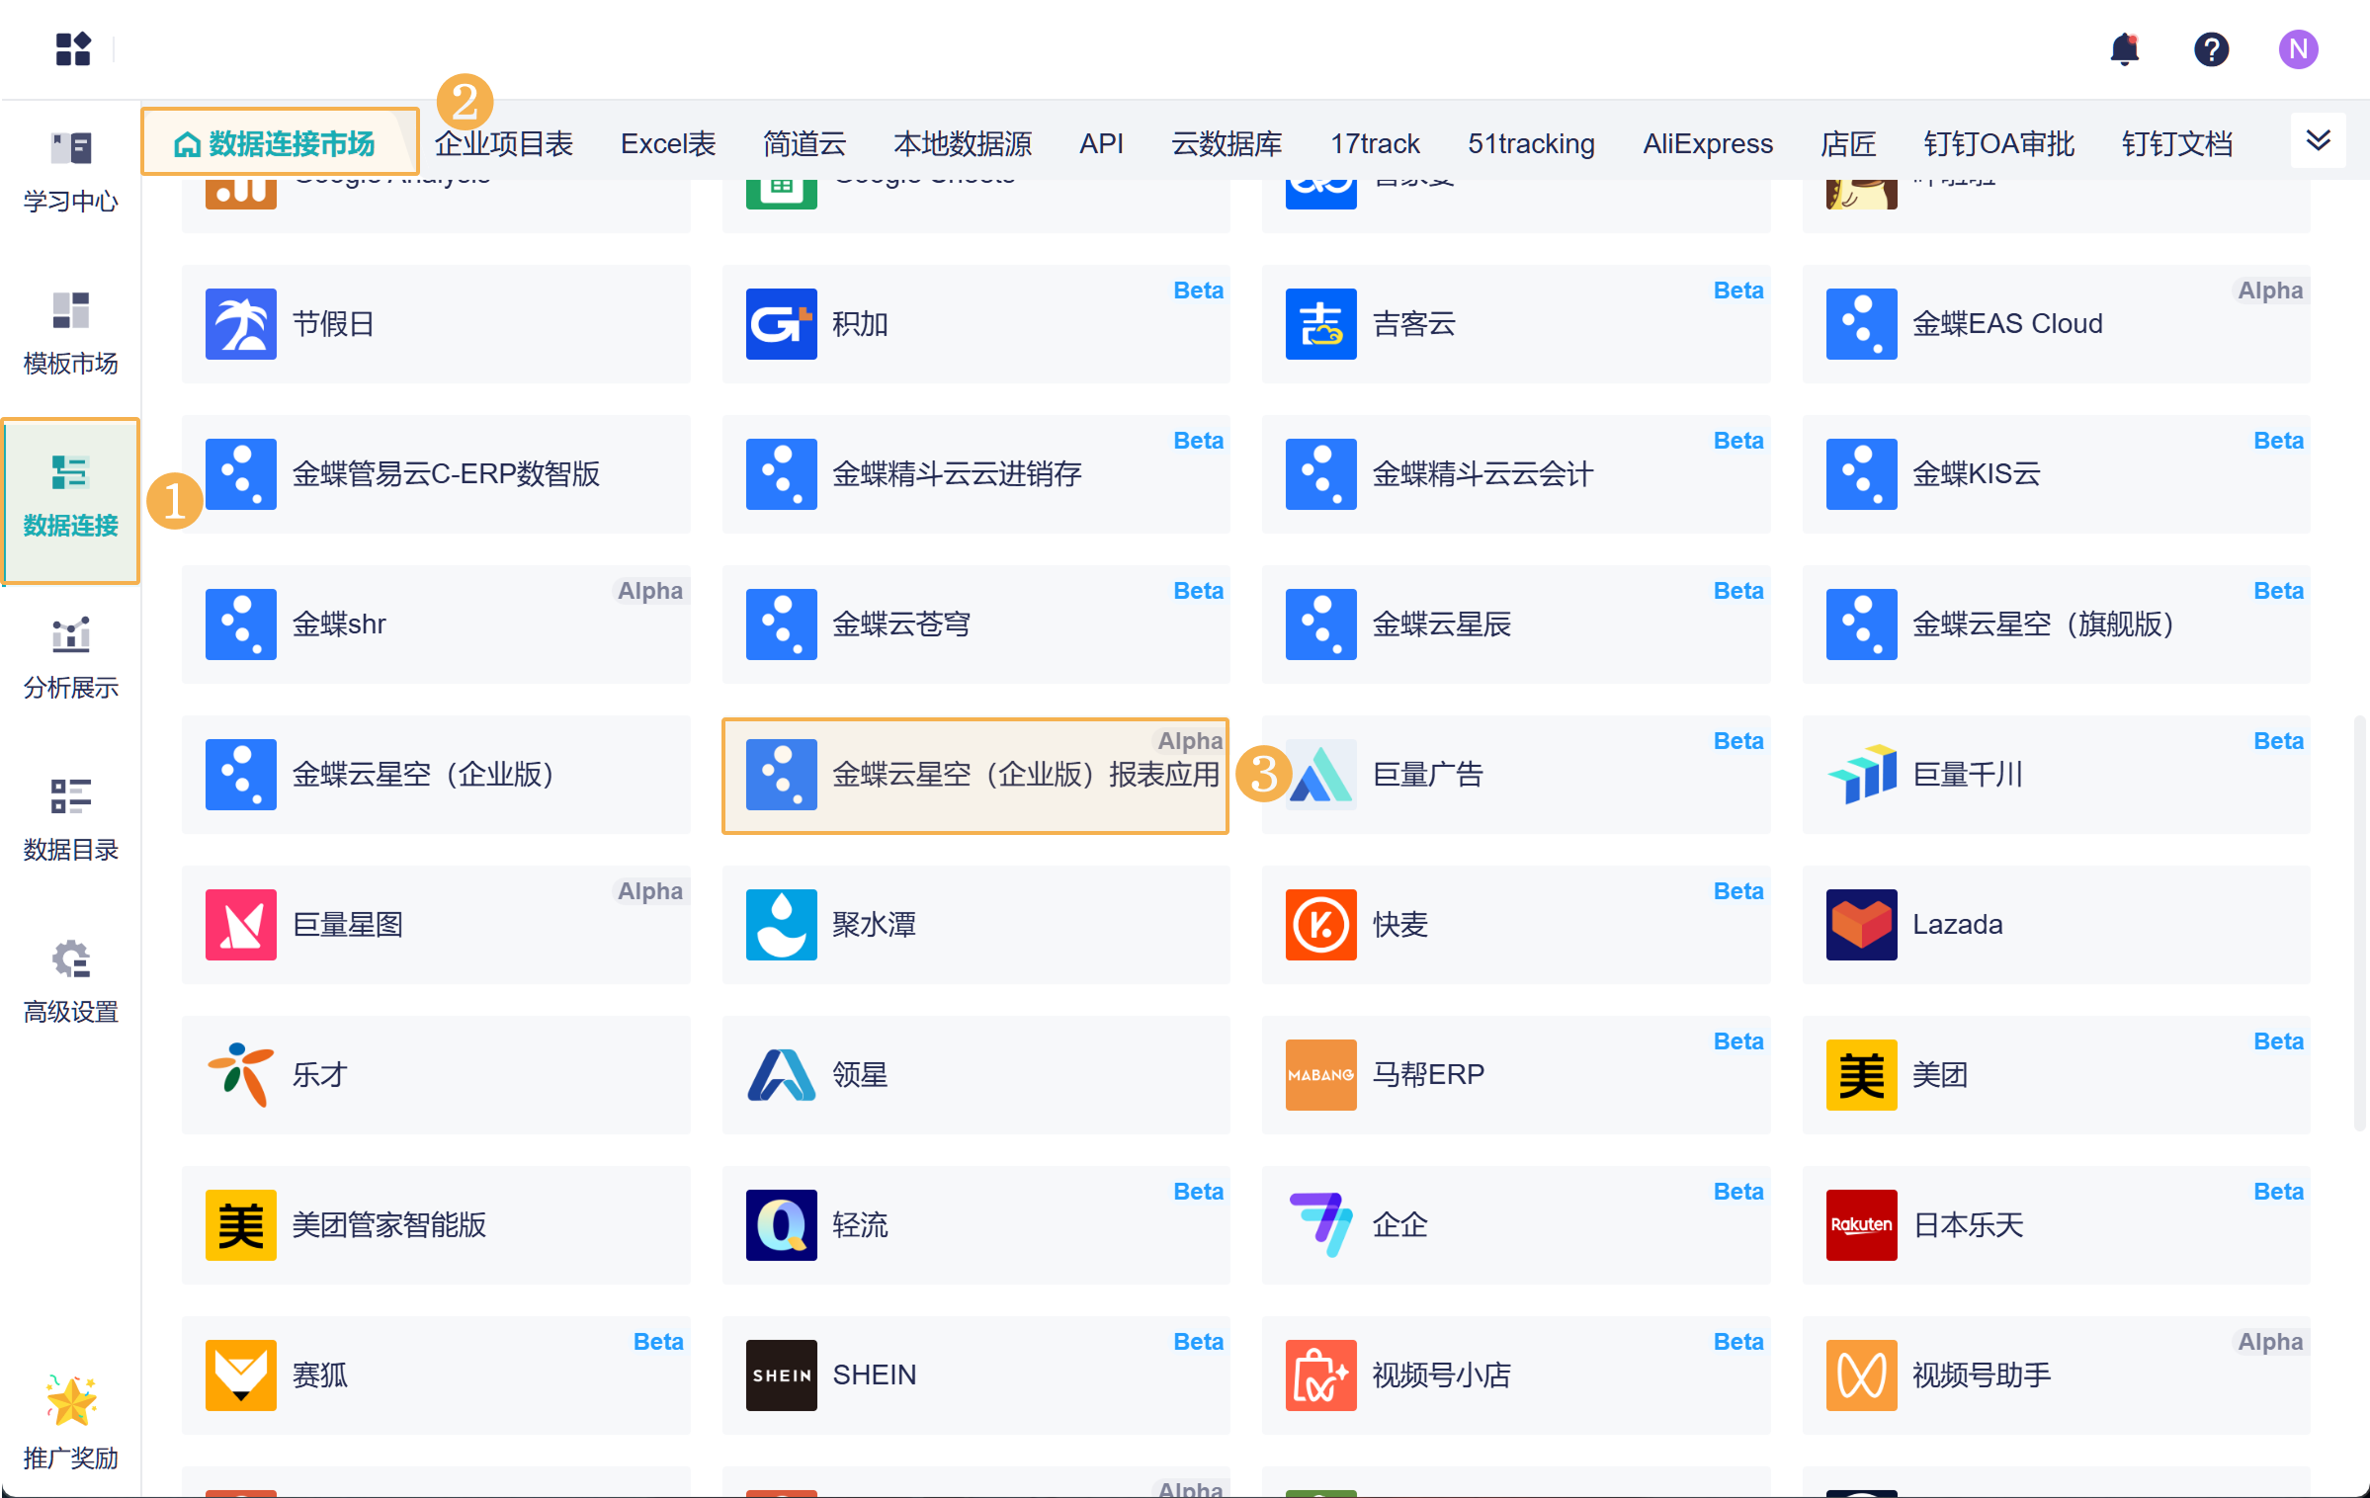This screenshot has height=1498, width=2370.
Task: Click the 聚水潭 water drop icon
Action: pos(782,925)
